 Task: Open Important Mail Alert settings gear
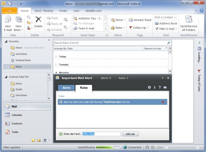(x=149, y=87)
